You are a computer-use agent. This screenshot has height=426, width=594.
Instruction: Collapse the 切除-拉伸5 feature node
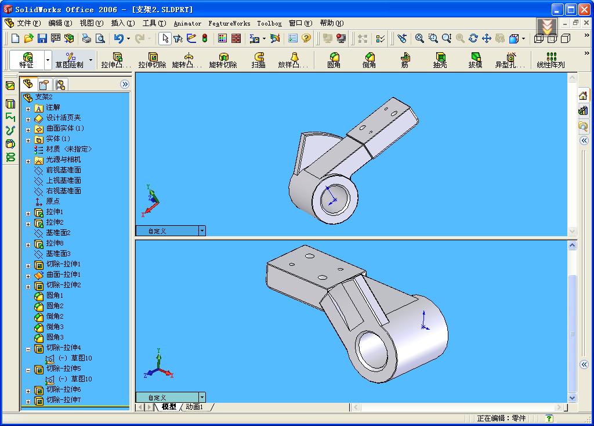click(x=28, y=370)
